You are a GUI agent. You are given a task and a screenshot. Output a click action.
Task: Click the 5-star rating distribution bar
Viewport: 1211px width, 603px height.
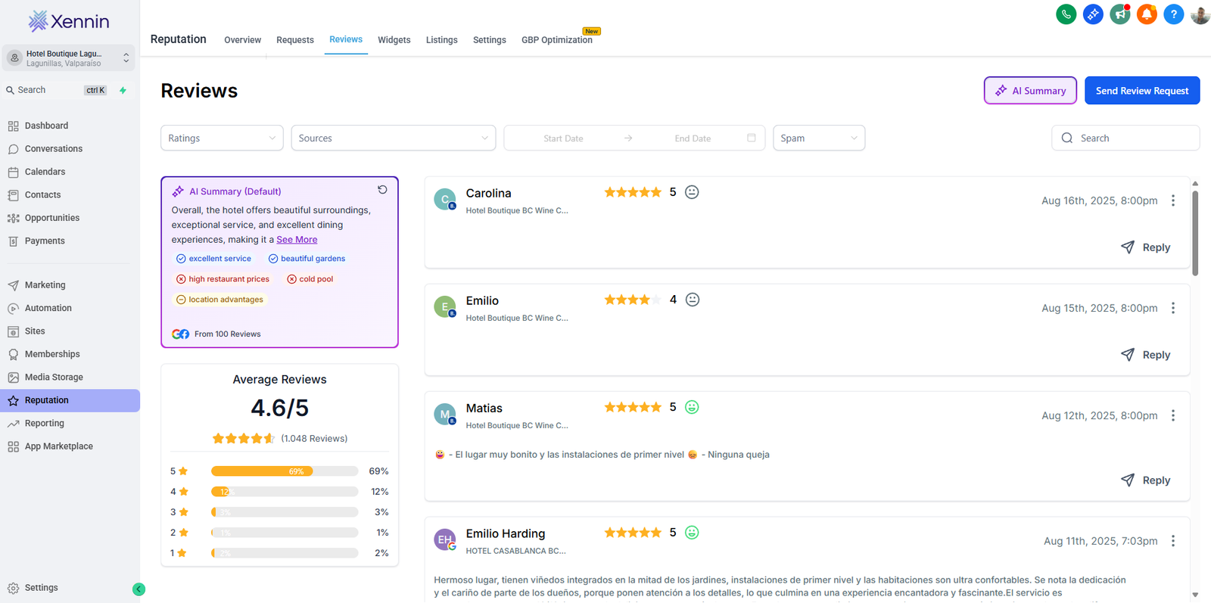click(x=284, y=471)
